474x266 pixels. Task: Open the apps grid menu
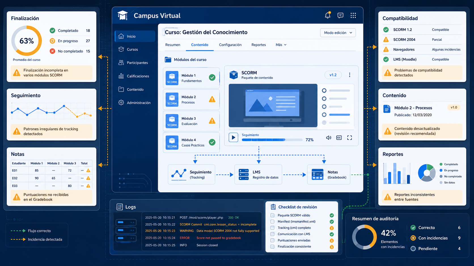tap(353, 15)
